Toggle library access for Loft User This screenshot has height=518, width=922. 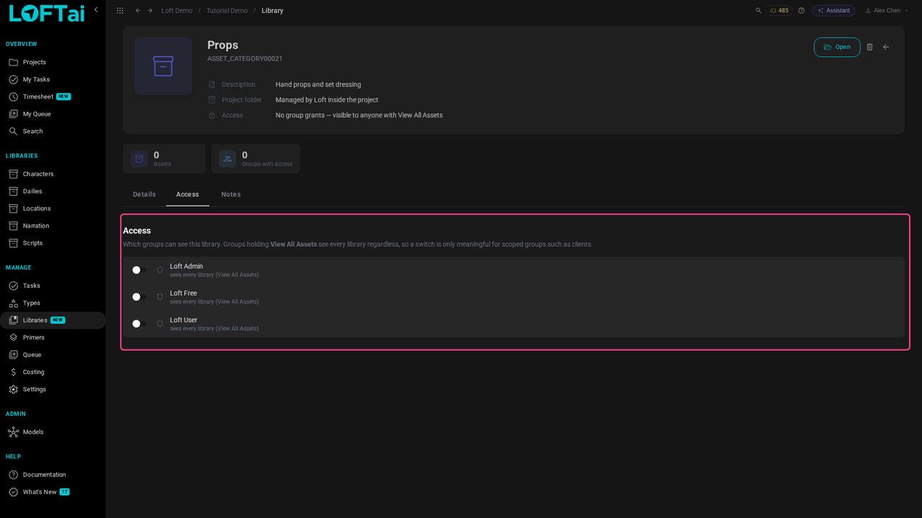[x=139, y=324]
